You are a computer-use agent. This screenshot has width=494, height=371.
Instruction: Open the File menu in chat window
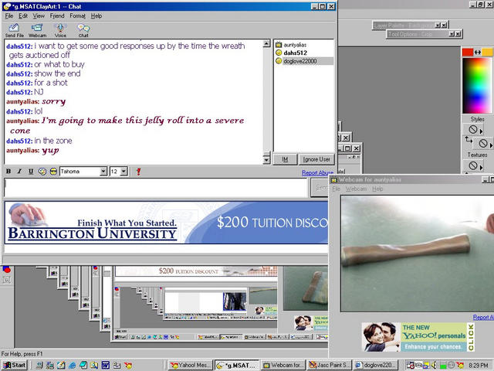tap(8, 15)
